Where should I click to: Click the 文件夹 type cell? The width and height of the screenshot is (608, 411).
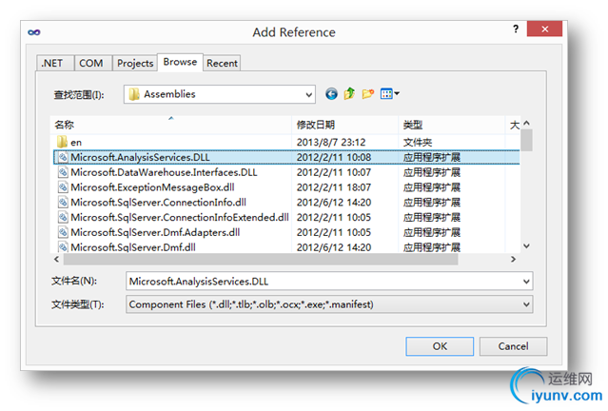point(417,143)
